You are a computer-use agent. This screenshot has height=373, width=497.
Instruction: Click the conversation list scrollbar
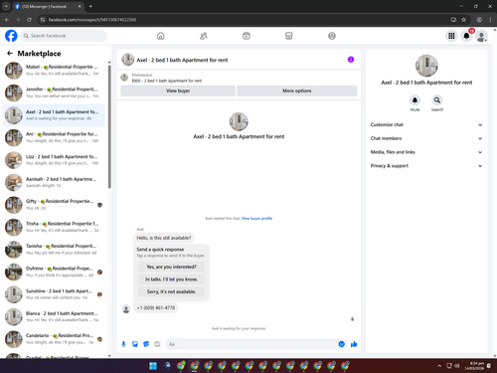pos(109,126)
